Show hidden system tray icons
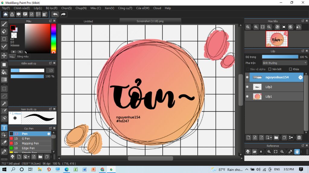The image size is (309, 173). (x=247, y=169)
